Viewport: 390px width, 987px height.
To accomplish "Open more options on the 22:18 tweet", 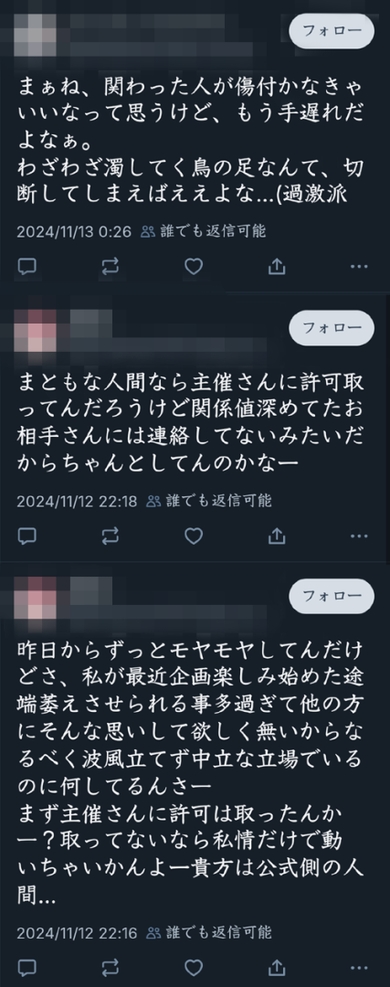I will [x=359, y=536].
